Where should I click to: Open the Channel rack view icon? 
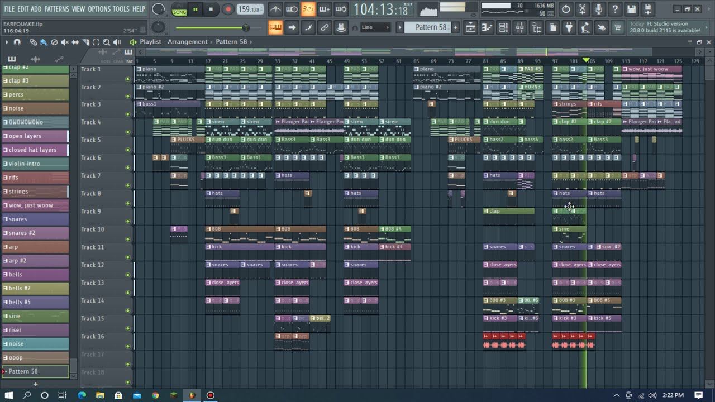tap(503, 27)
